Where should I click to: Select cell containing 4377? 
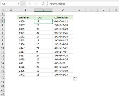coord(26,48)
